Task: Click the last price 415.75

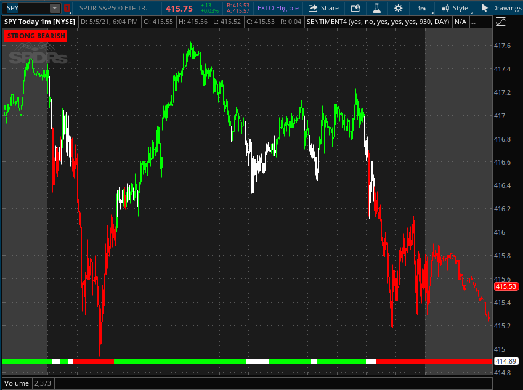Action: tap(179, 9)
